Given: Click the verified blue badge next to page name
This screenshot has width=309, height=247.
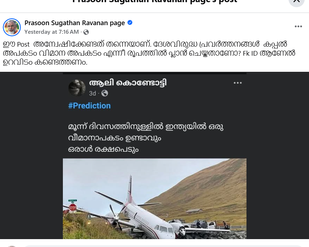Looking at the screenshot, I should [x=130, y=22].
